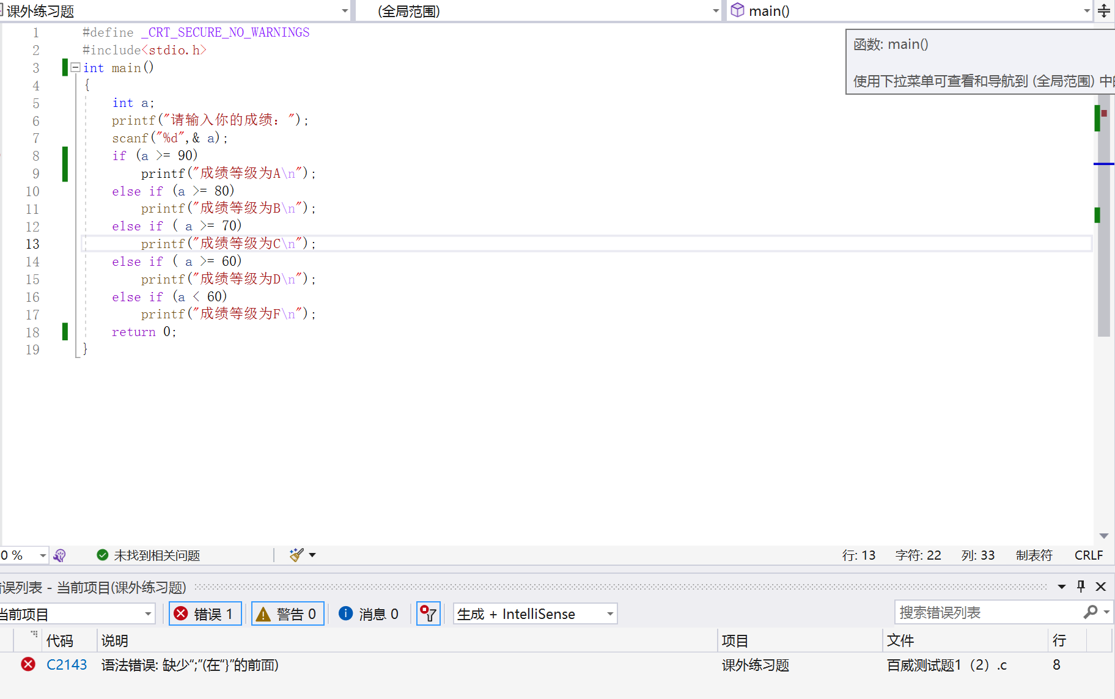Click the else if (a < 60) line
The image size is (1115, 699).
click(x=169, y=296)
